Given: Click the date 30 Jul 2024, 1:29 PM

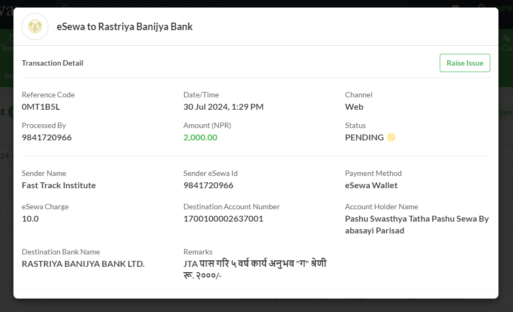Looking at the screenshot, I should (x=224, y=107).
